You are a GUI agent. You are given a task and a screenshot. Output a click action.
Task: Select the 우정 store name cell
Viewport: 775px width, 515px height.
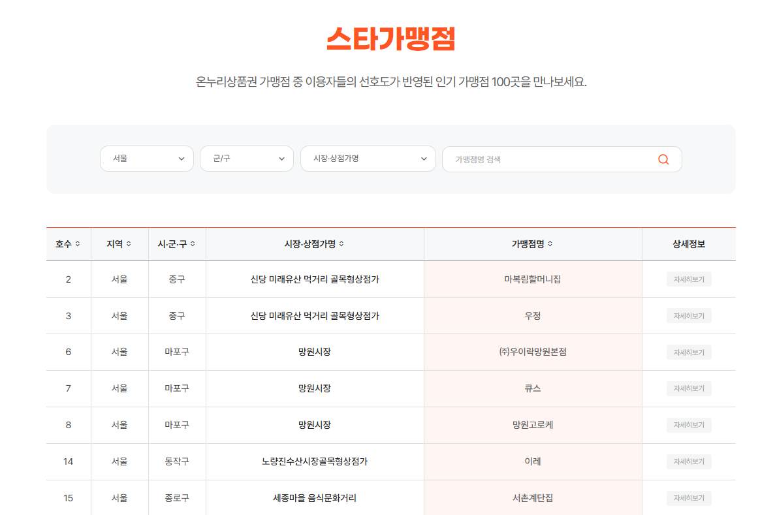pyautogui.click(x=532, y=316)
